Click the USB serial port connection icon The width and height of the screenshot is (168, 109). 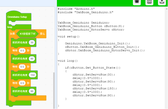coord(137,2)
